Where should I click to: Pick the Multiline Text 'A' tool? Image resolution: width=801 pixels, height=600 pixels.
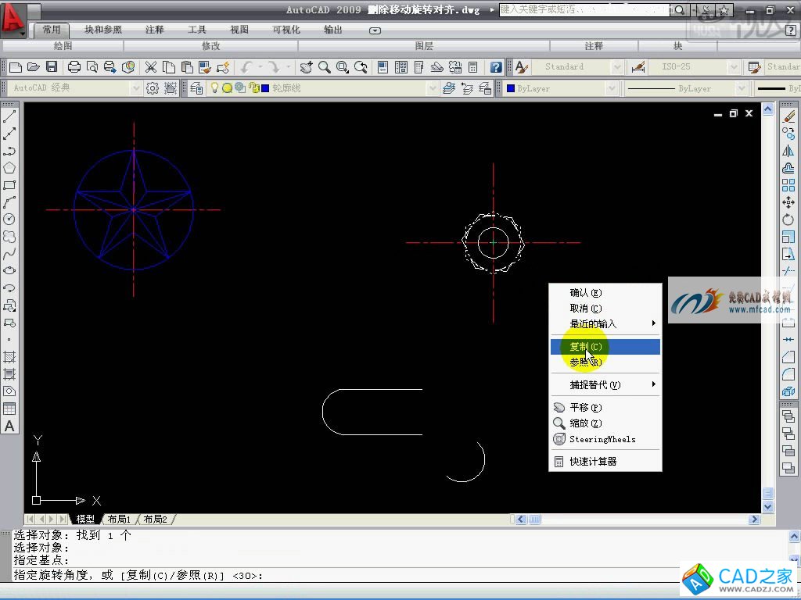(9, 426)
